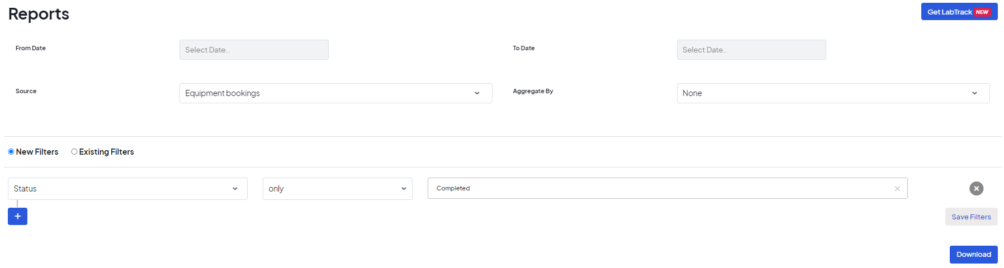Click the Aggregate By chevron arrow
This screenshot has height=268, width=1004.
(x=974, y=93)
